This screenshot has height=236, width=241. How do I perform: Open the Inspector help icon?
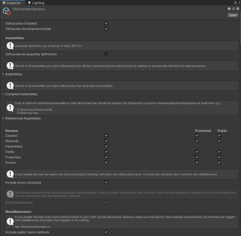point(229,8)
